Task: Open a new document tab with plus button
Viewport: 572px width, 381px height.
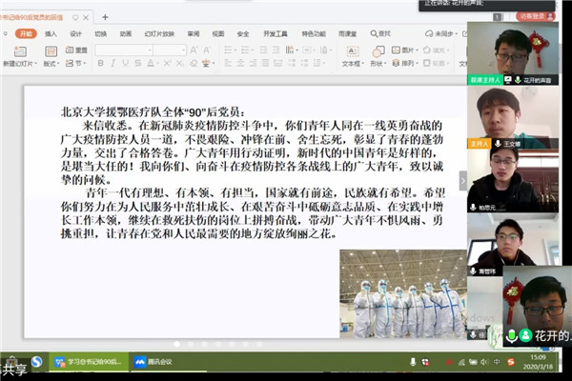Action: tap(105, 17)
